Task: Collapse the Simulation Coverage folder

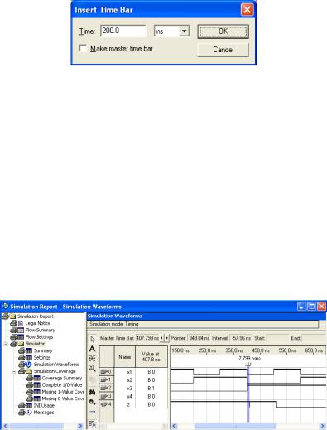Action: tap(14, 371)
